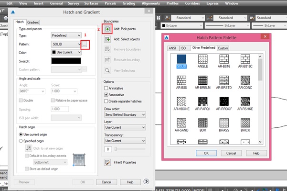Toggle Default to boundary extents checkbox
The height and width of the screenshot is (191, 287).
coord(27,156)
